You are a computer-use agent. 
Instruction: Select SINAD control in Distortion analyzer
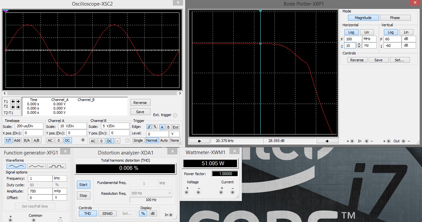click(107, 213)
